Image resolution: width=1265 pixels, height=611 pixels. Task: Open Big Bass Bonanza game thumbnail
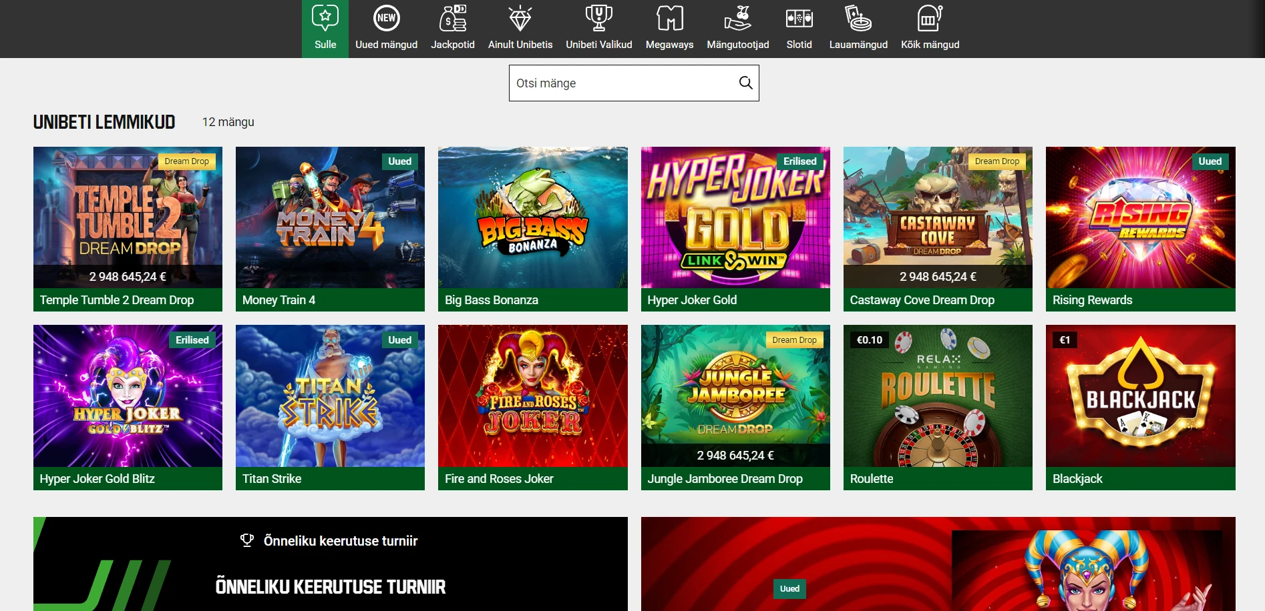click(x=533, y=217)
